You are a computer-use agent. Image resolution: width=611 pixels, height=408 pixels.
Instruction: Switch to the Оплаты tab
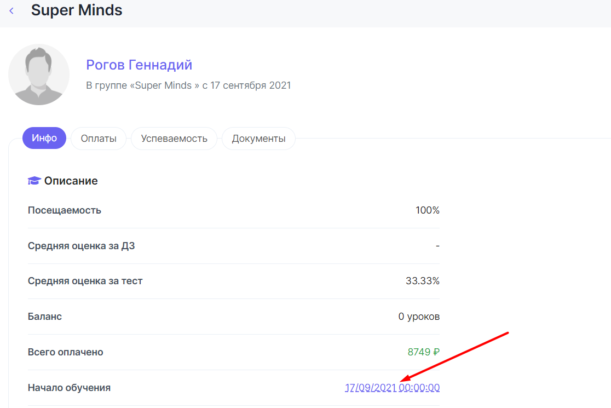pos(99,139)
